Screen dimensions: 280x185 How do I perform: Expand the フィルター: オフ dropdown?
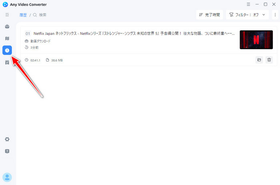(x=247, y=15)
